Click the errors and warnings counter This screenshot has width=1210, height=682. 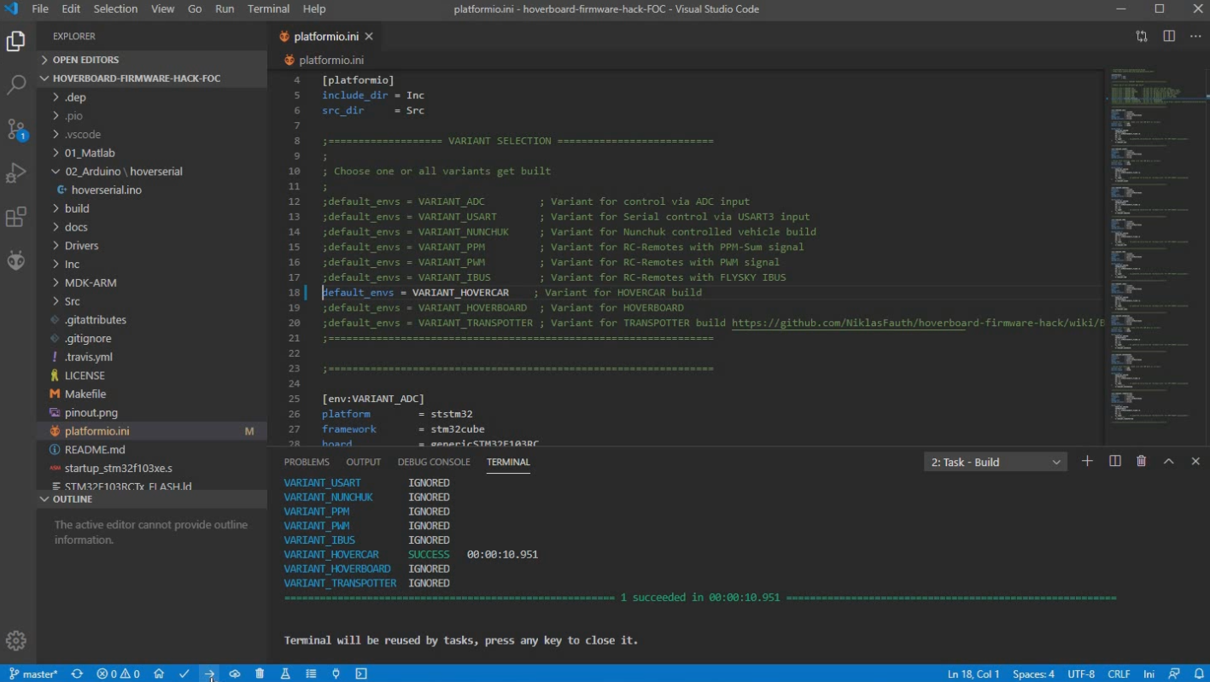tap(118, 673)
